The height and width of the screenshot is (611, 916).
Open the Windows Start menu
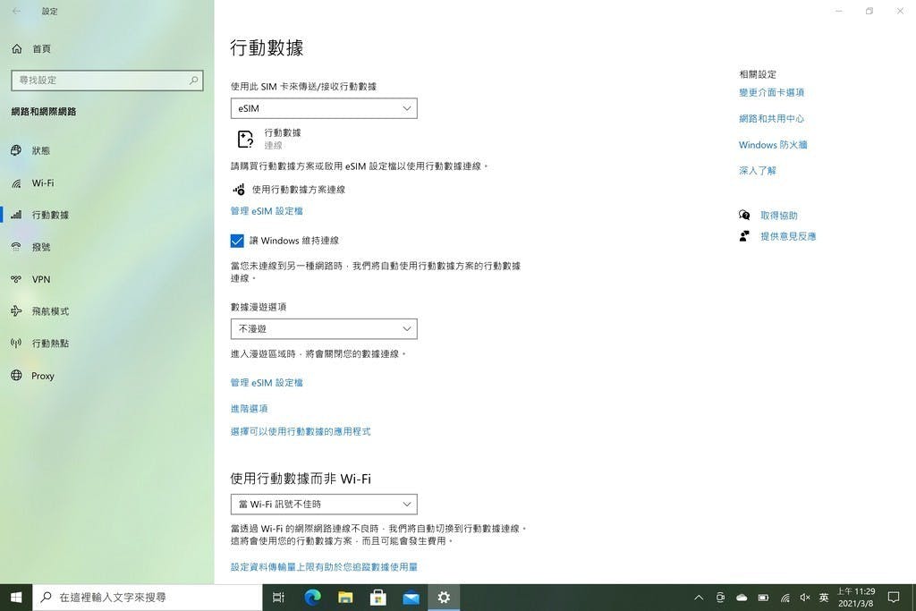pyautogui.click(x=16, y=597)
